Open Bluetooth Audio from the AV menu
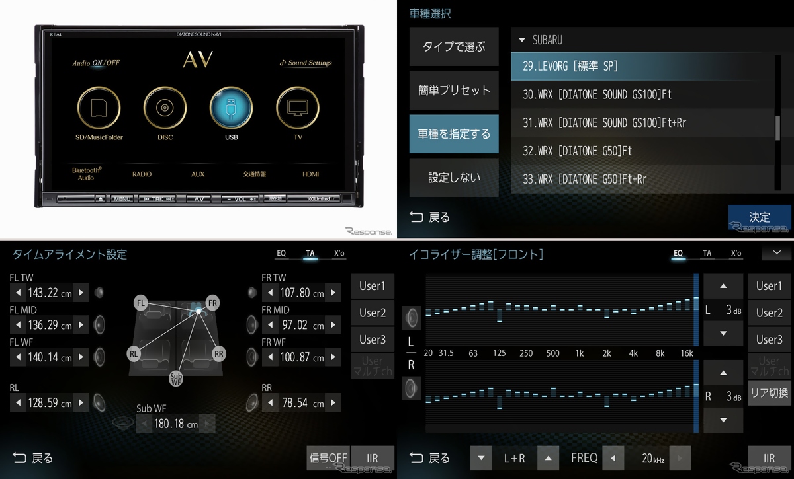 (85, 174)
